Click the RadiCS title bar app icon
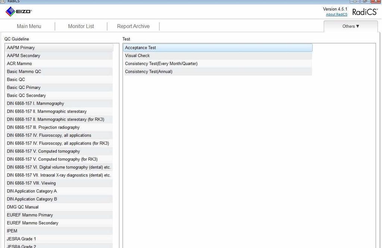This screenshot has height=248, width=382. 3,1
